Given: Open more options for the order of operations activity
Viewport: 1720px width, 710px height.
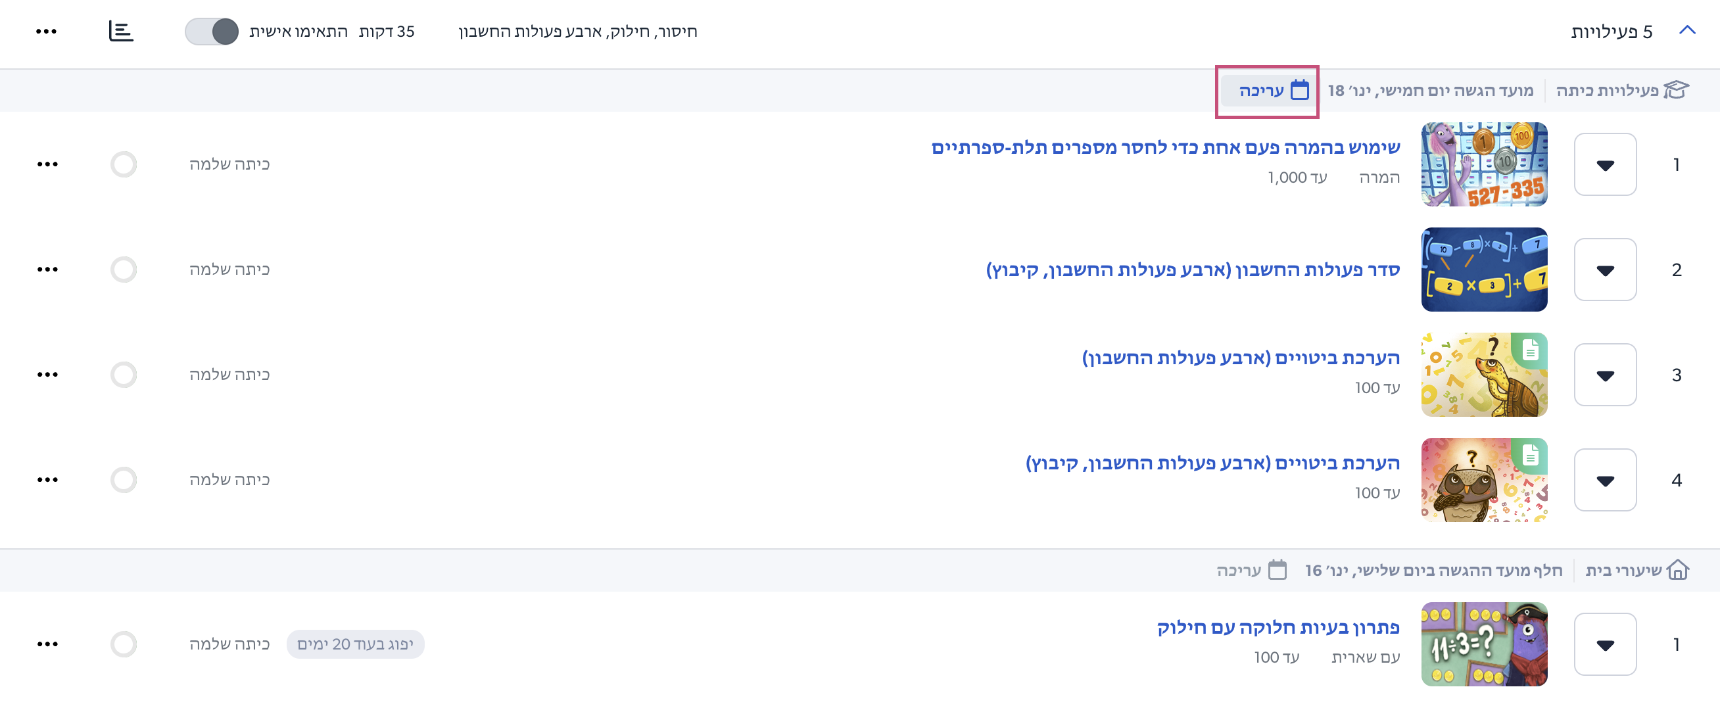Looking at the screenshot, I should click(47, 270).
